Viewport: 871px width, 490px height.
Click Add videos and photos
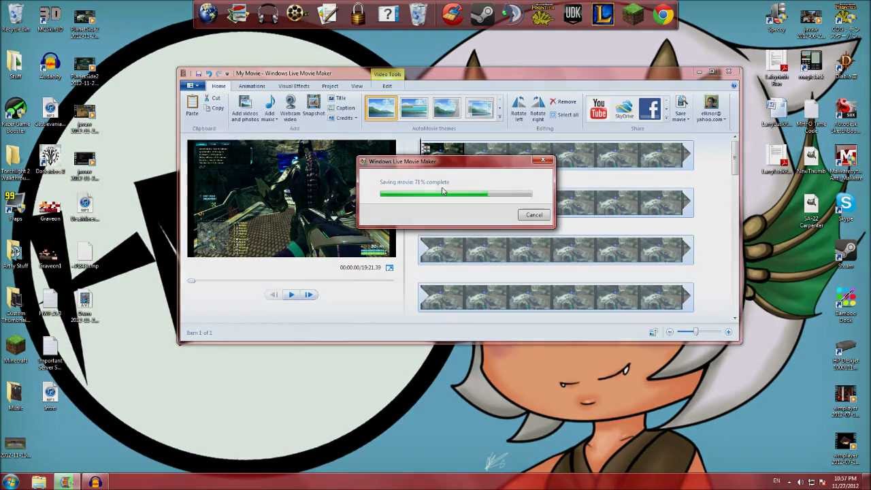point(245,109)
